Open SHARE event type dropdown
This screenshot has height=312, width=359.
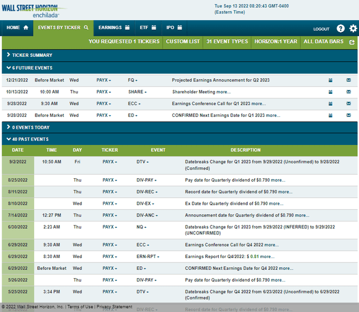click(137, 92)
